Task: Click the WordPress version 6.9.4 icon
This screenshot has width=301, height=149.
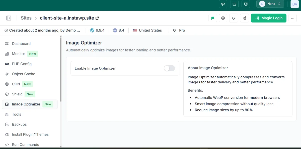Action: click(x=92, y=30)
